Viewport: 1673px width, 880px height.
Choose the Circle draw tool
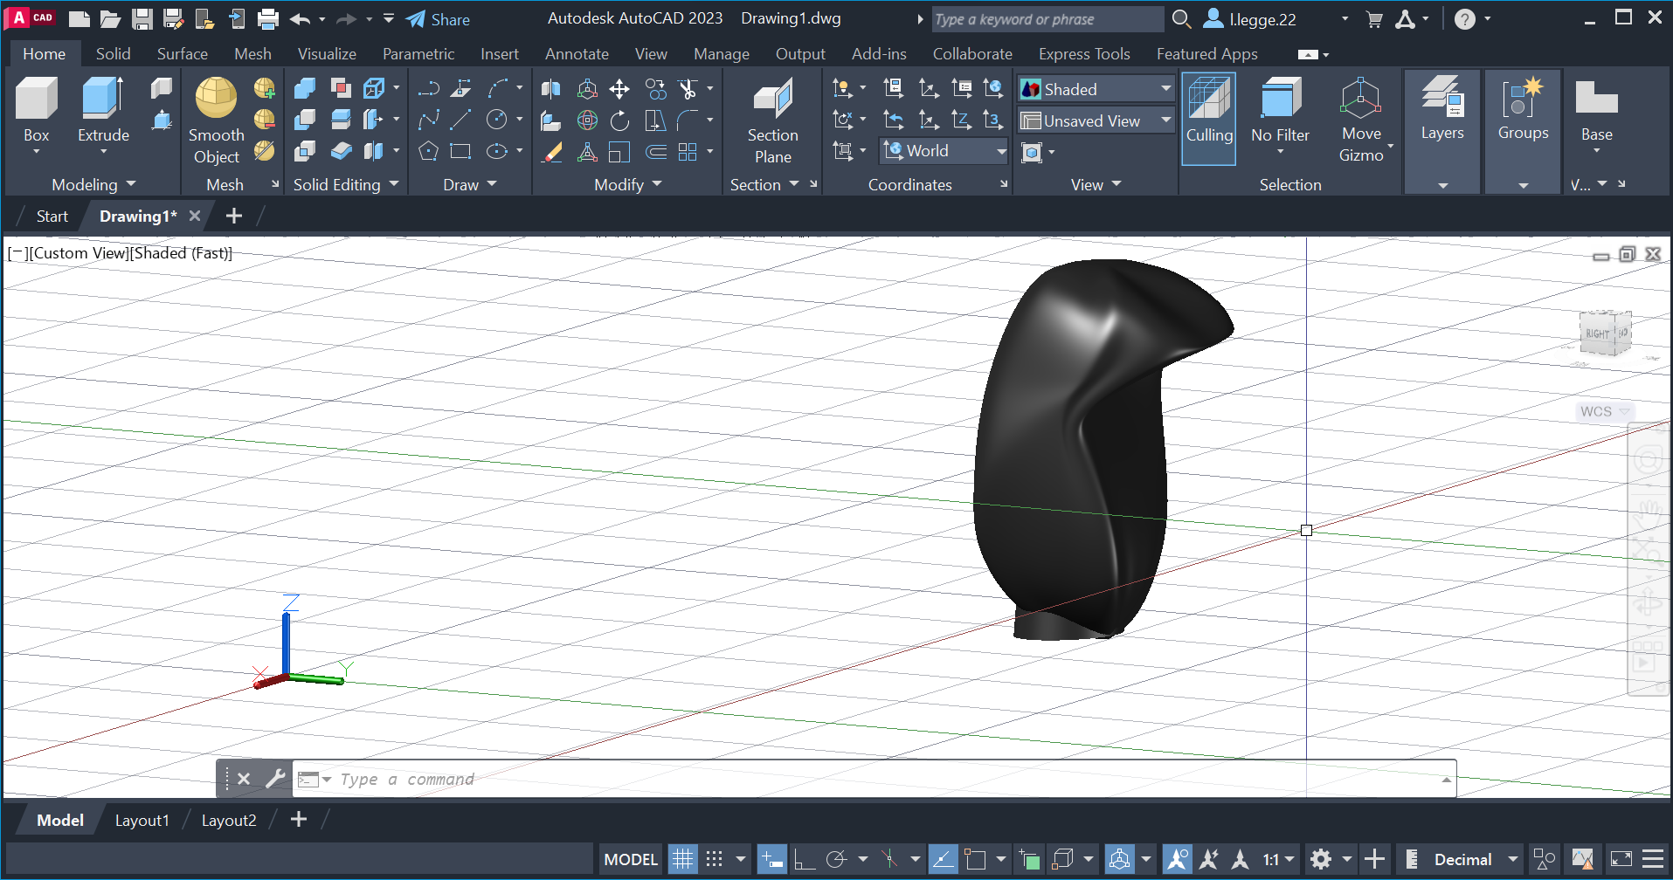pyautogui.click(x=496, y=120)
